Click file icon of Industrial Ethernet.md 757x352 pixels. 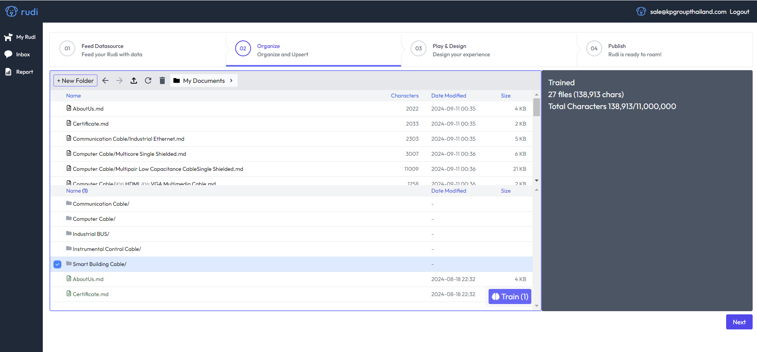coord(69,138)
